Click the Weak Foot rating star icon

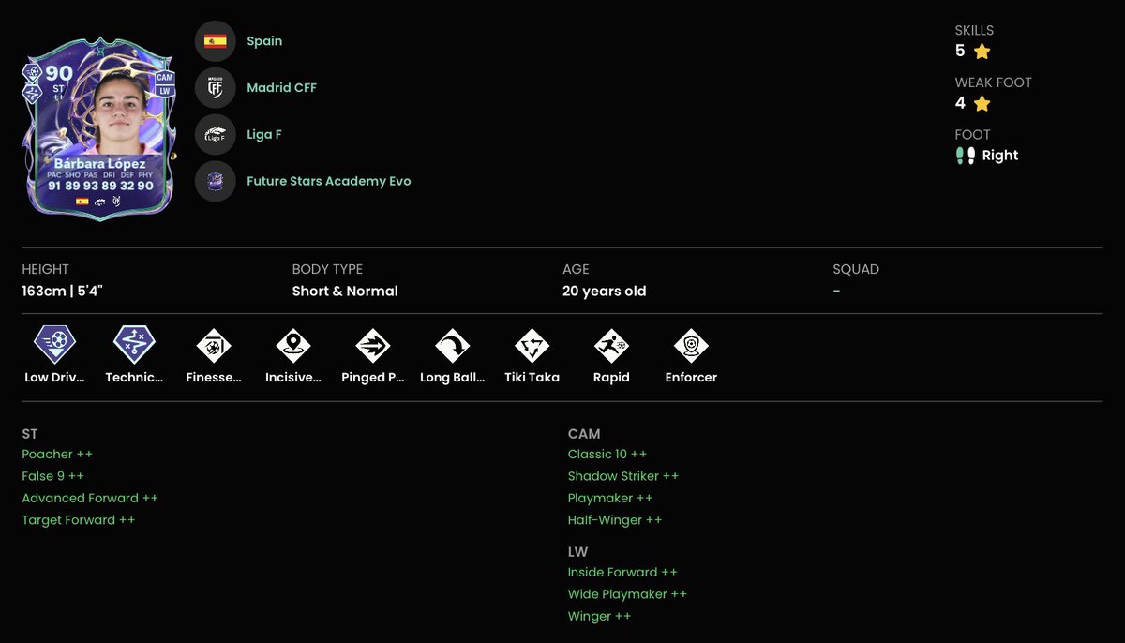(x=982, y=103)
